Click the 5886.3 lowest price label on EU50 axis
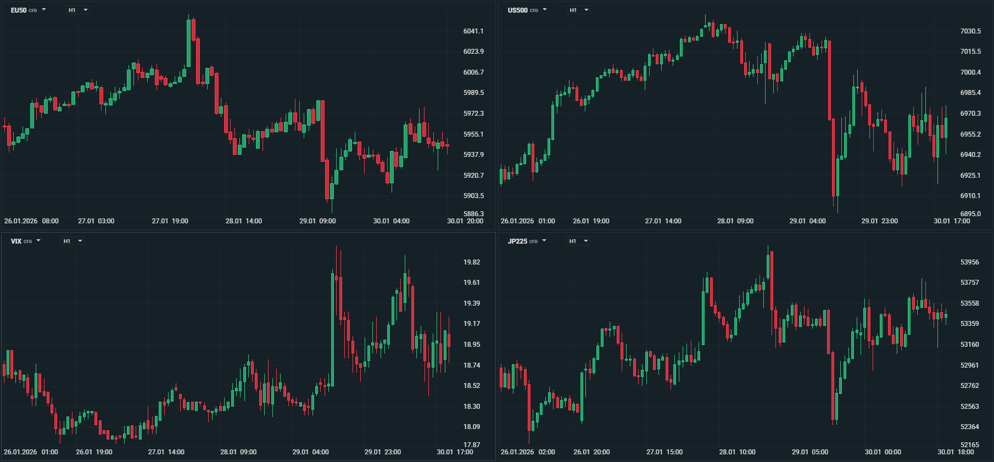 coord(473,214)
